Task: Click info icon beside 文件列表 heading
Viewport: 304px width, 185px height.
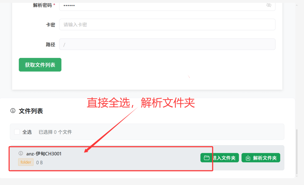Action: point(13,111)
